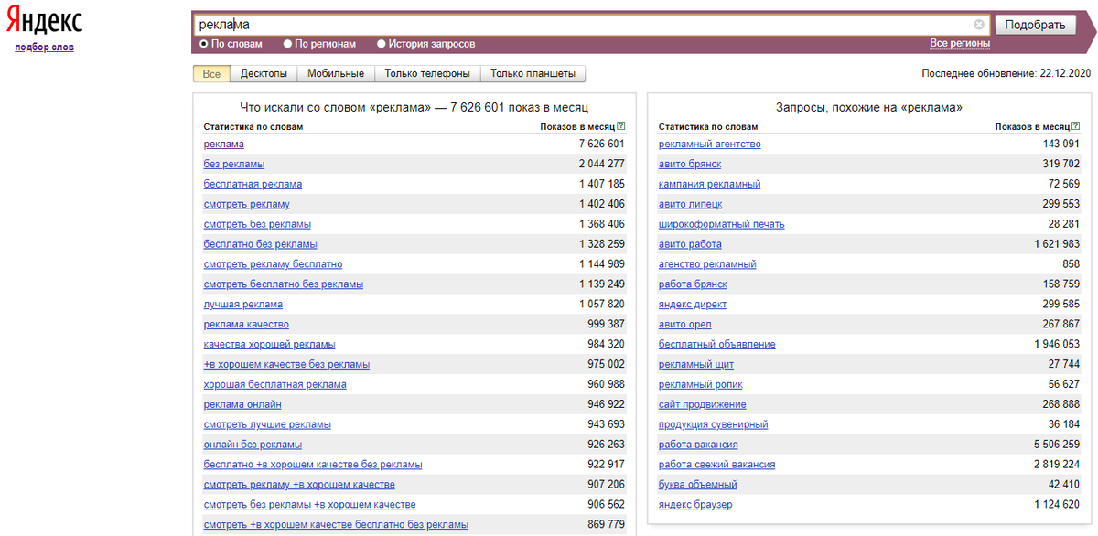Open the рекламный агентство link
Image resolution: width=1098 pixels, height=536 pixels.
pyautogui.click(x=709, y=144)
